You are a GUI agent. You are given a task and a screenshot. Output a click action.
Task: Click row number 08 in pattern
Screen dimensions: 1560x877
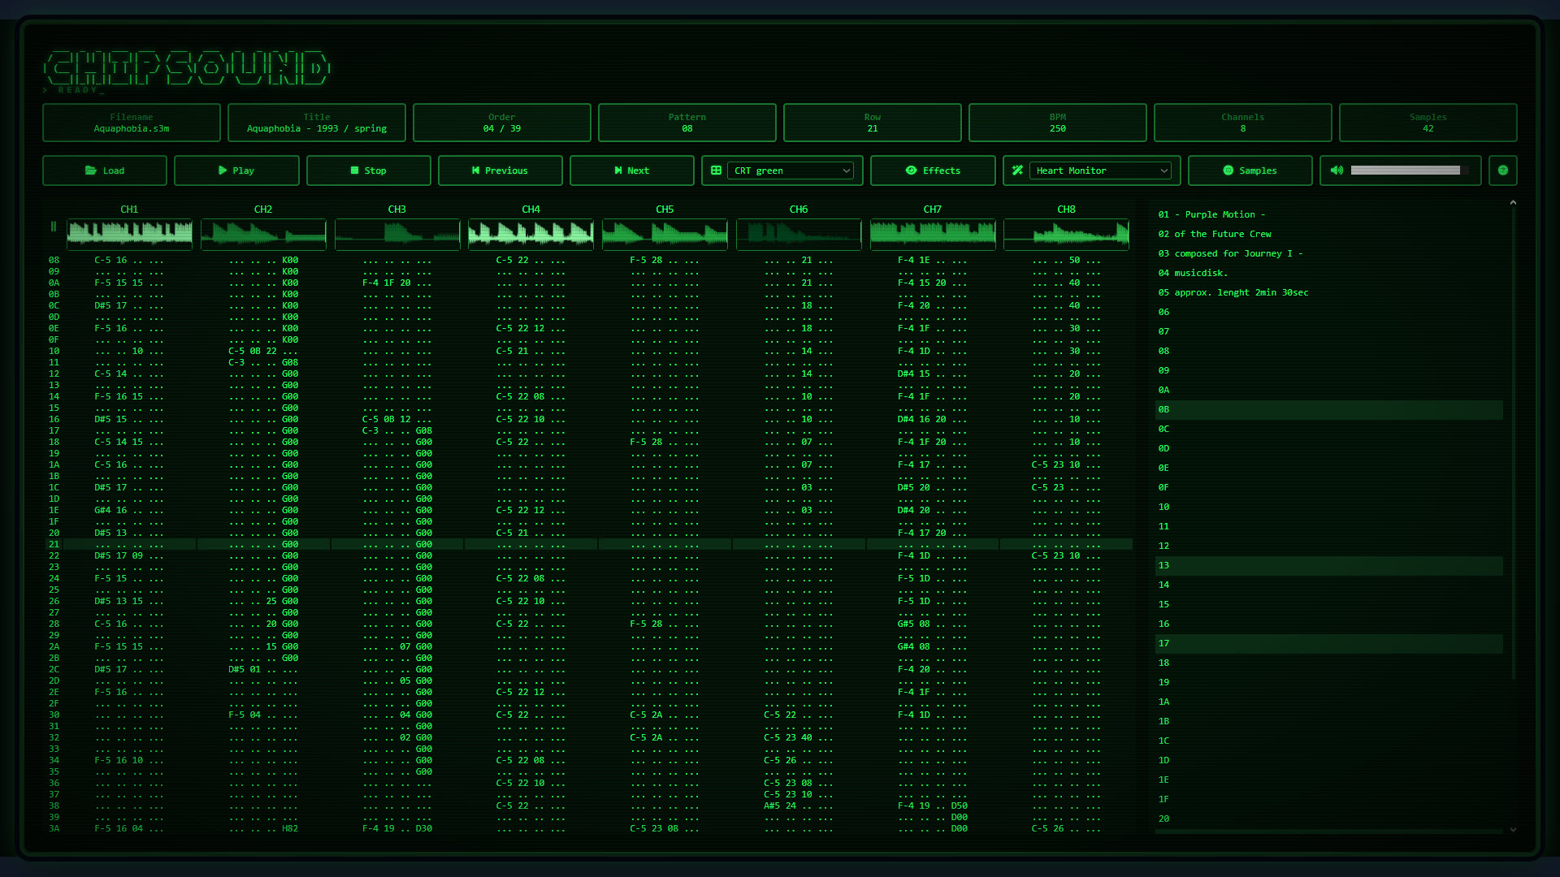coord(54,260)
